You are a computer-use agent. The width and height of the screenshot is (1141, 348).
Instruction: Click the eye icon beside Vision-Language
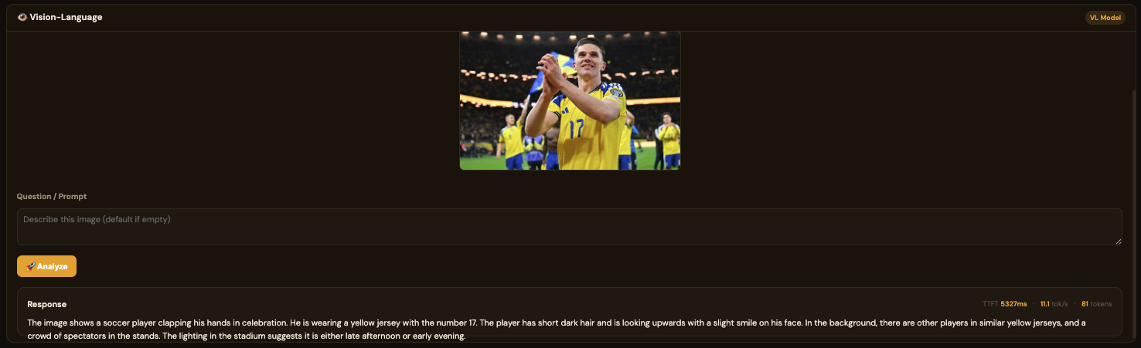(22, 17)
